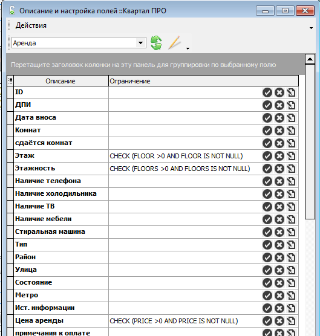Open the Аренда combo box dropdown
Screen dimensions: 320x336
click(141, 43)
